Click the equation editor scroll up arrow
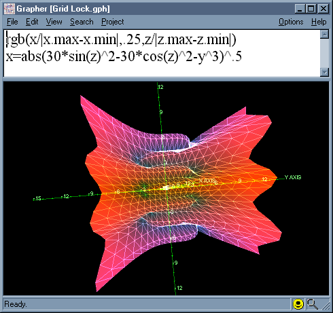 coord(324,35)
